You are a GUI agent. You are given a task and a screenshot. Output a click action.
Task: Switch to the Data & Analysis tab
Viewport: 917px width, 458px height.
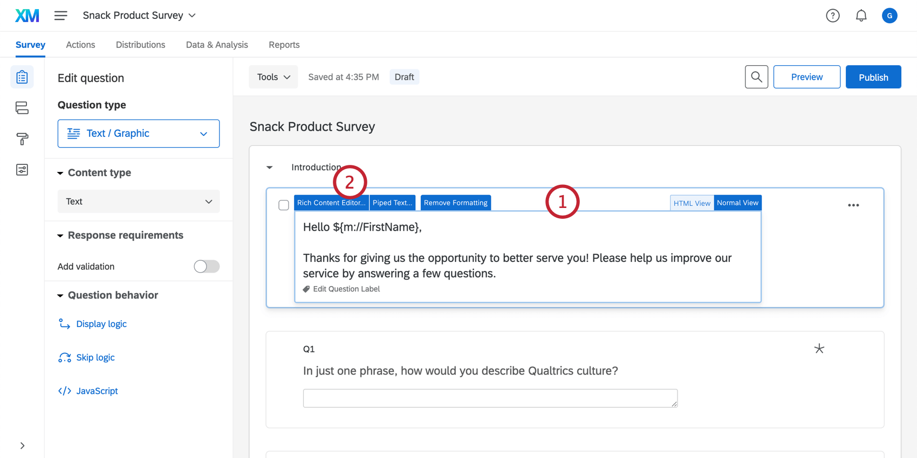point(217,45)
